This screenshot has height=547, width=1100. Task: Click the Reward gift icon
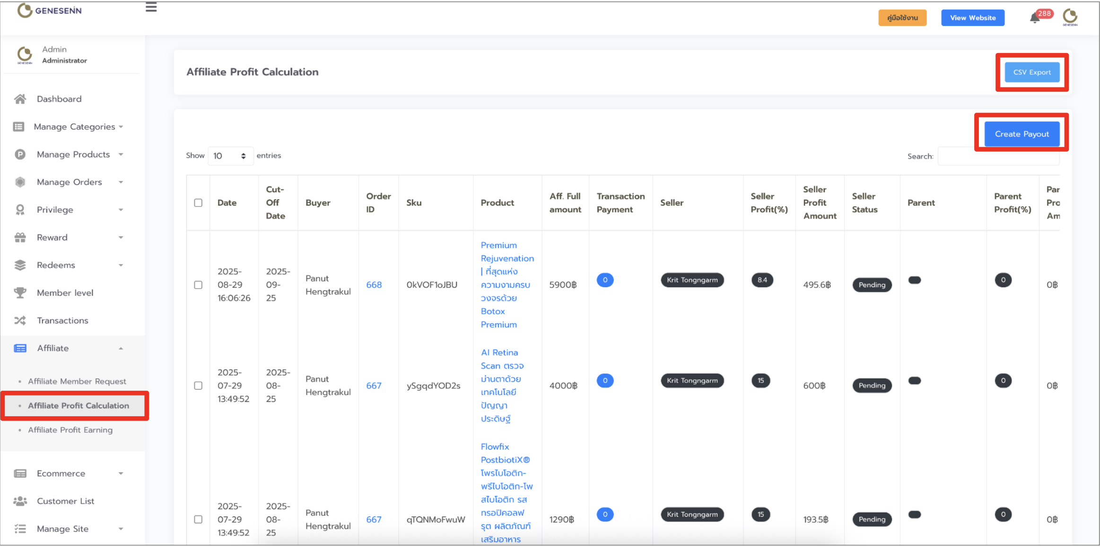click(x=20, y=238)
